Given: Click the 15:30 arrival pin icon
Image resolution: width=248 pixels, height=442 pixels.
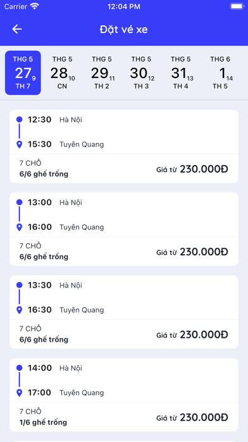Looking at the screenshot, I should [20, 145].
